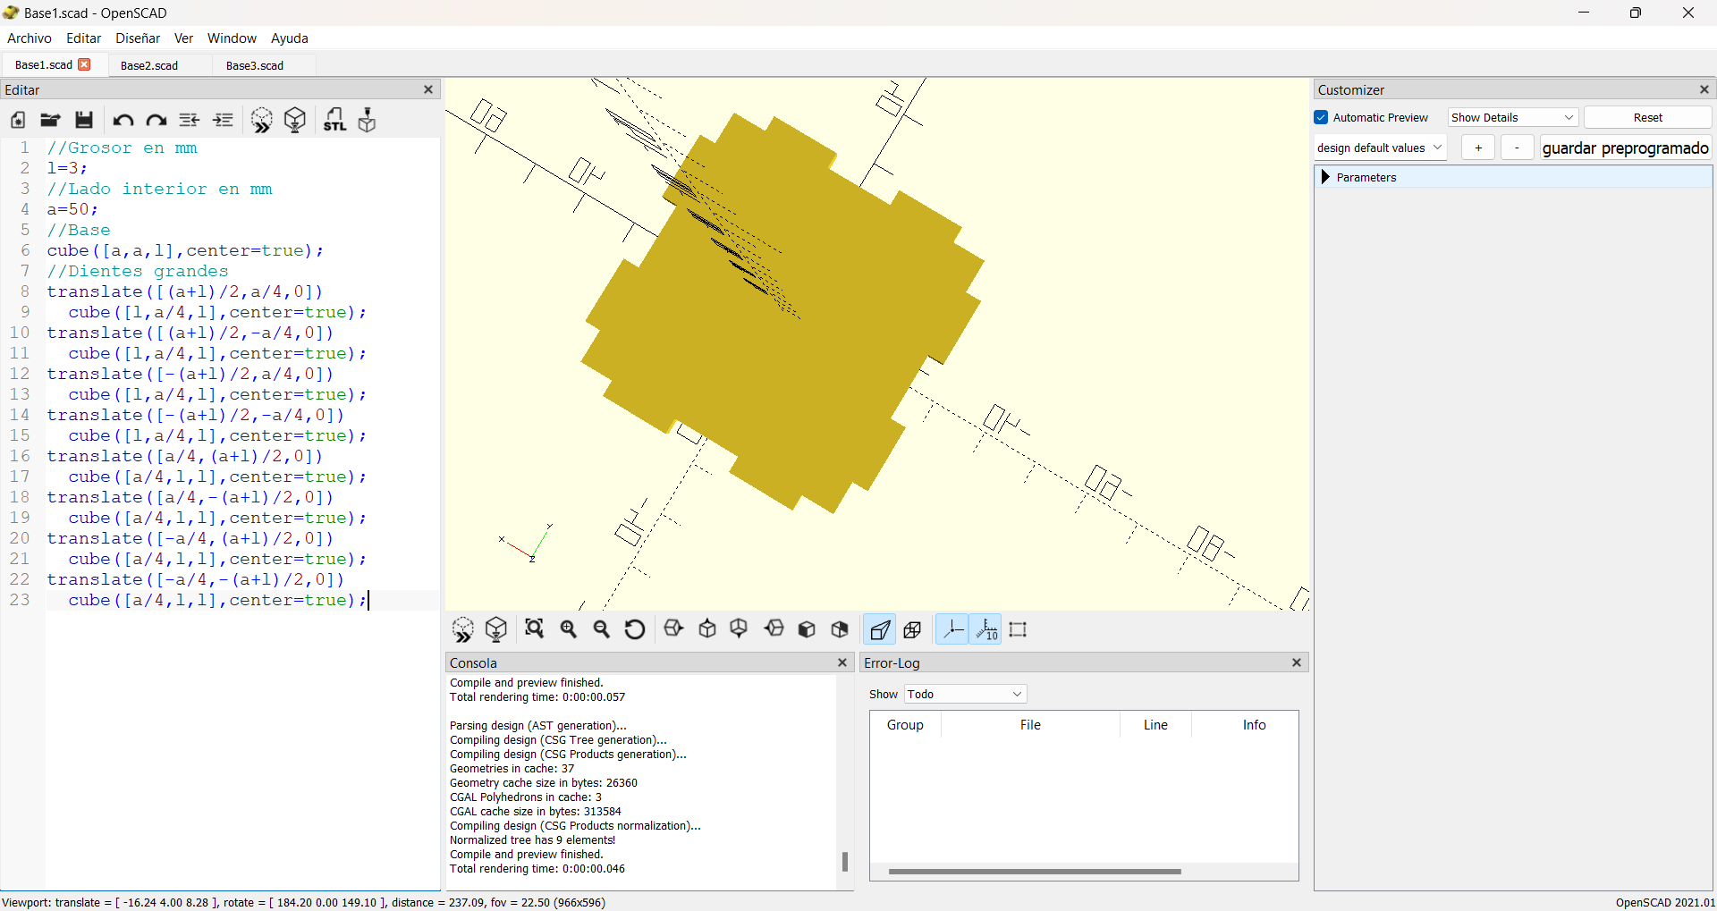Image resolution: width=1717 pixels, height=911 pixels.
Task: Toggle the Show Edges button
Action: (1018, 629)
